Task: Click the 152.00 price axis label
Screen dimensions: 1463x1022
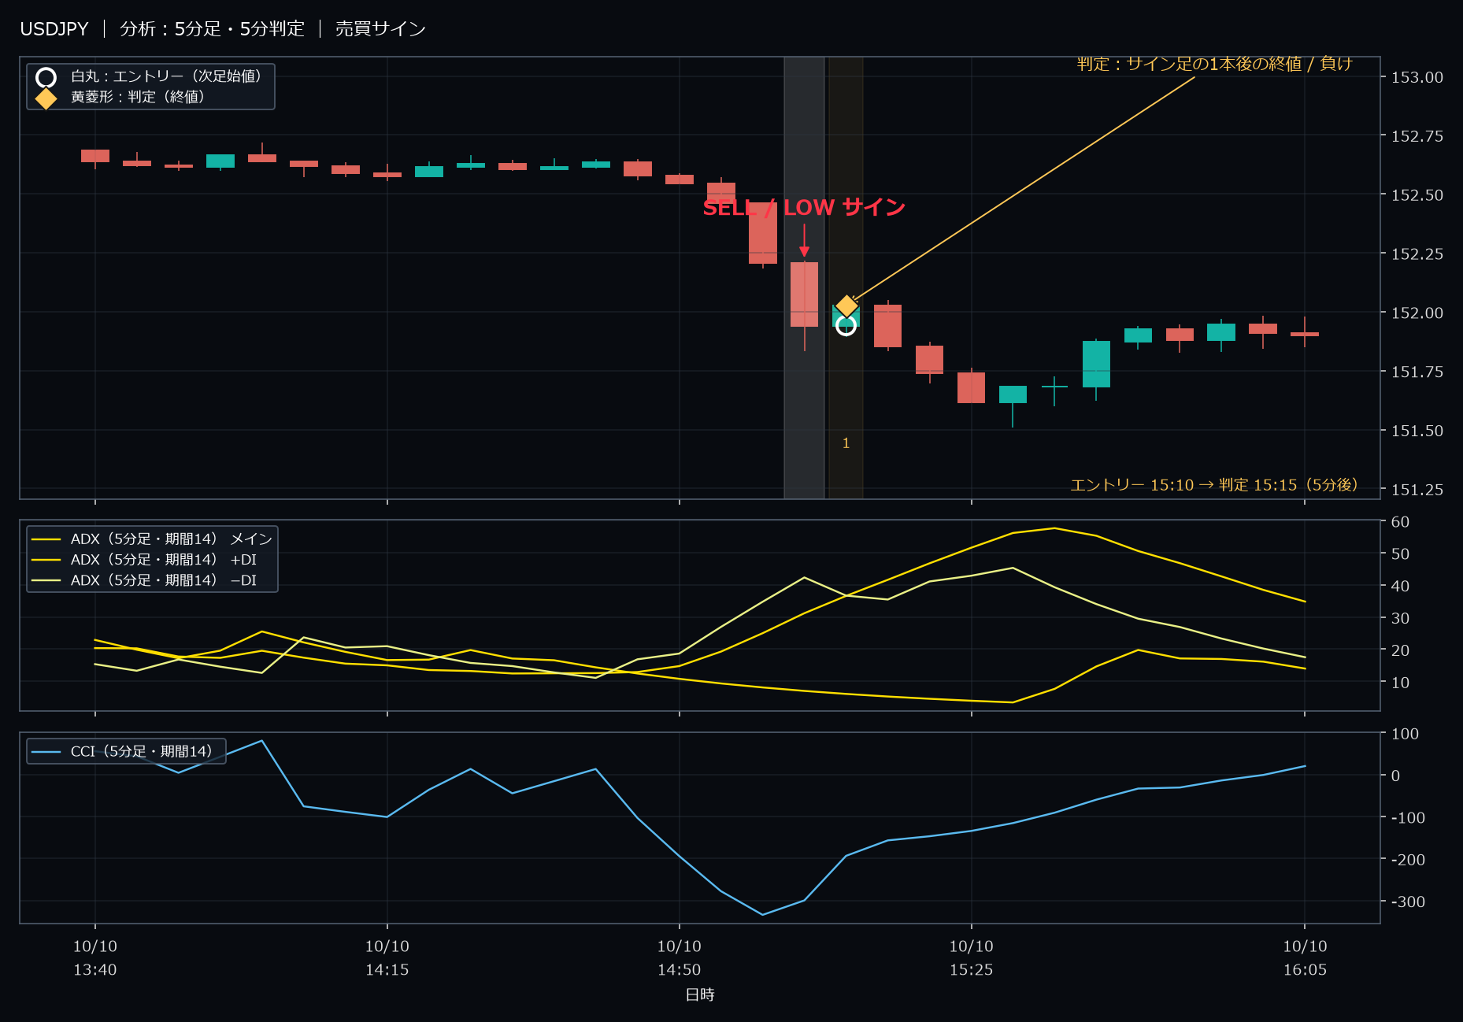Action: click(x=1417, y=313)
